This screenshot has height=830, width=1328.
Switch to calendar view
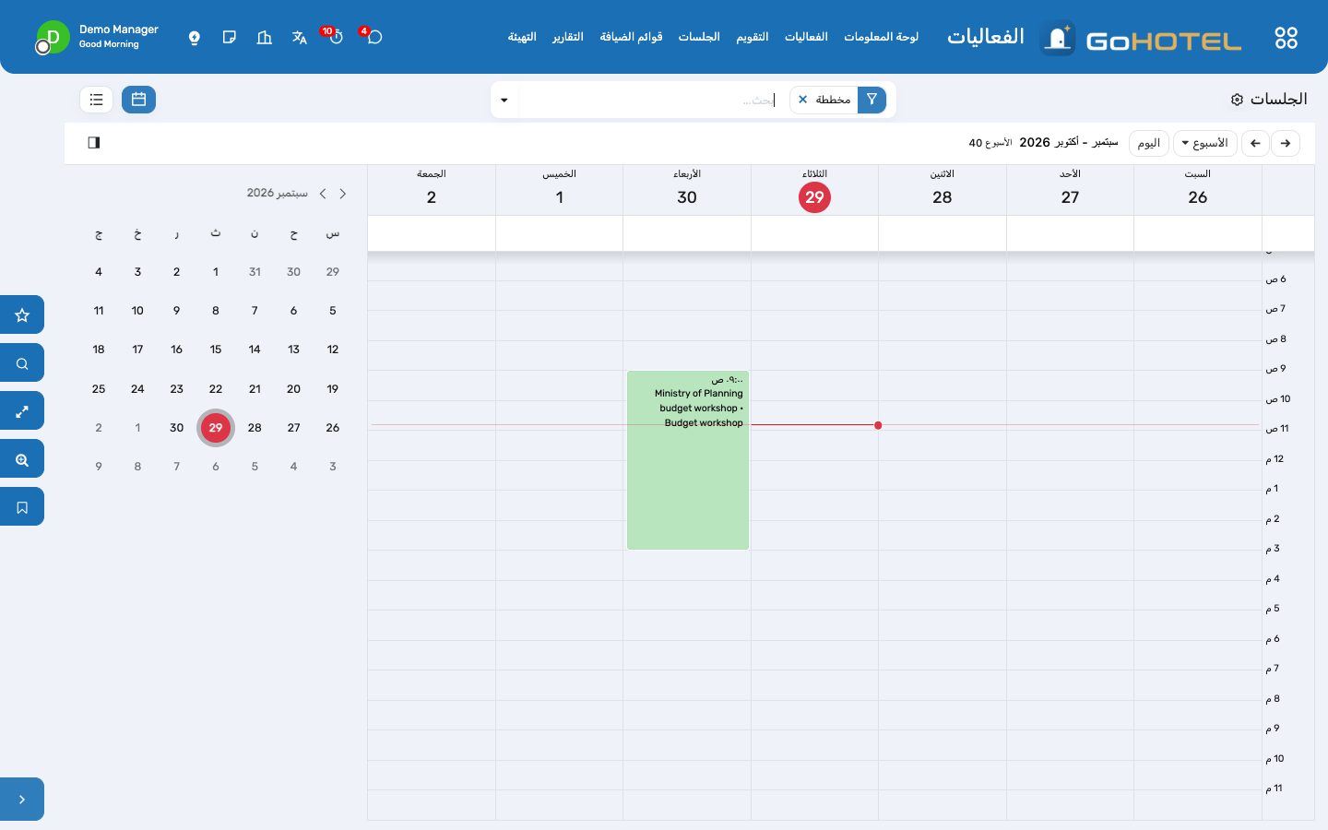click(x=139, y=100)
